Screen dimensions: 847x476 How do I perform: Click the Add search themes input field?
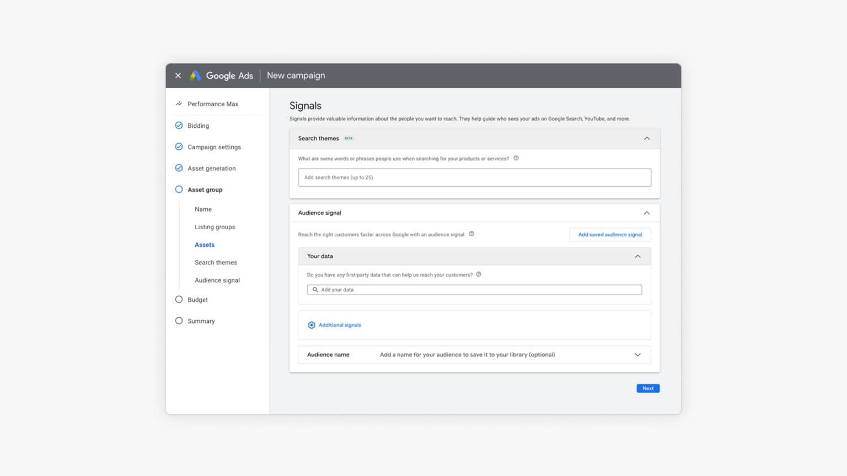[x=474, y=177]
